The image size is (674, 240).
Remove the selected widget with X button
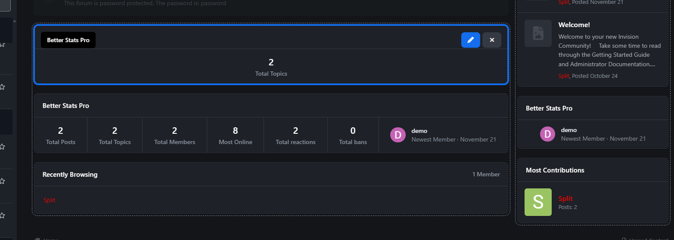pos(492,40)
